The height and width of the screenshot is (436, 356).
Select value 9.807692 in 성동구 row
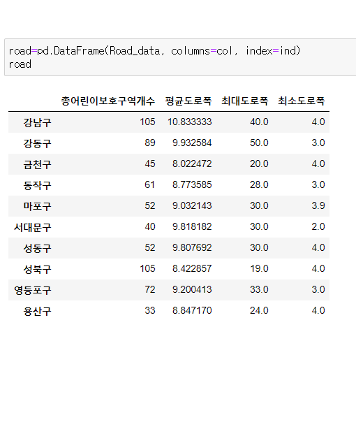192,247
